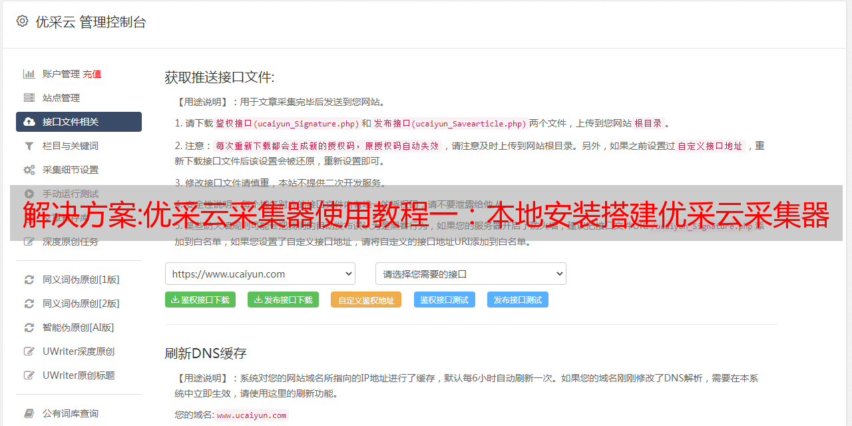Viewport: 852px width, 426px height.
Task: Click the edit icon beside 深度原创任务
Action: pyautogui.click(x=29, y=242)
